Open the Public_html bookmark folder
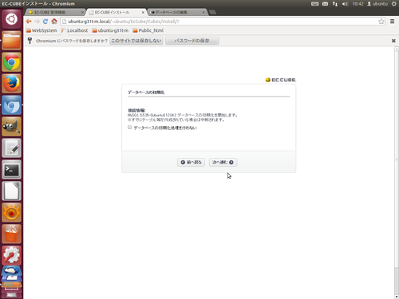 [148, 30]
